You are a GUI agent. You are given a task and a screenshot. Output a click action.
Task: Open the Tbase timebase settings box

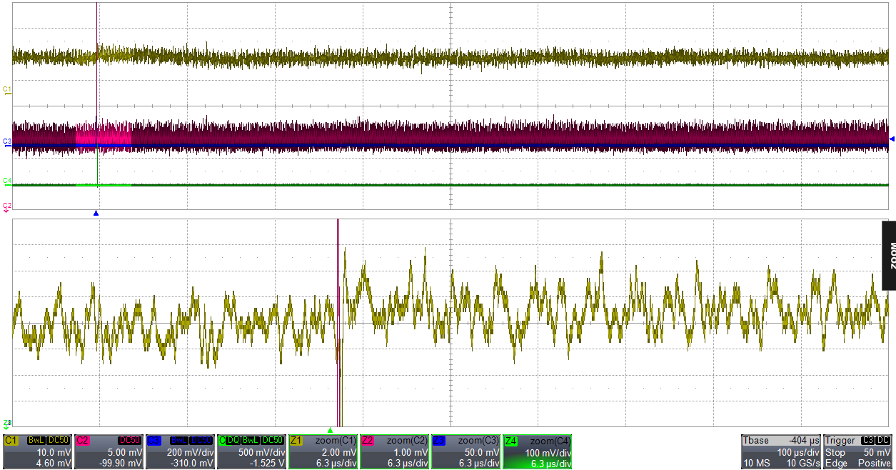(x=781, y=452)
